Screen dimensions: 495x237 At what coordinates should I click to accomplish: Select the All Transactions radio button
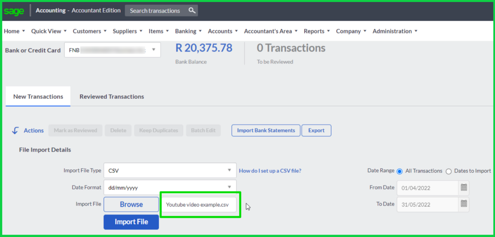400,171
